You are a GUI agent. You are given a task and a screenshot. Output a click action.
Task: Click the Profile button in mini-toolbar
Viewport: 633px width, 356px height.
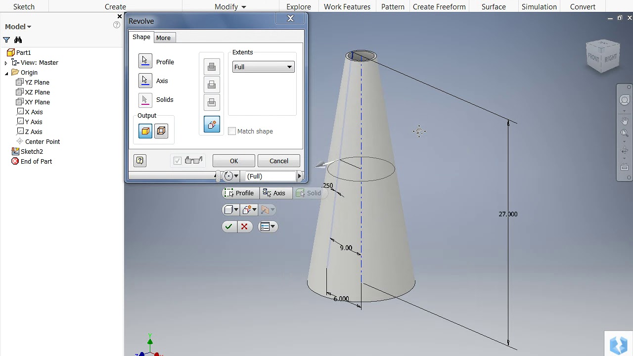tap(240, 193)
